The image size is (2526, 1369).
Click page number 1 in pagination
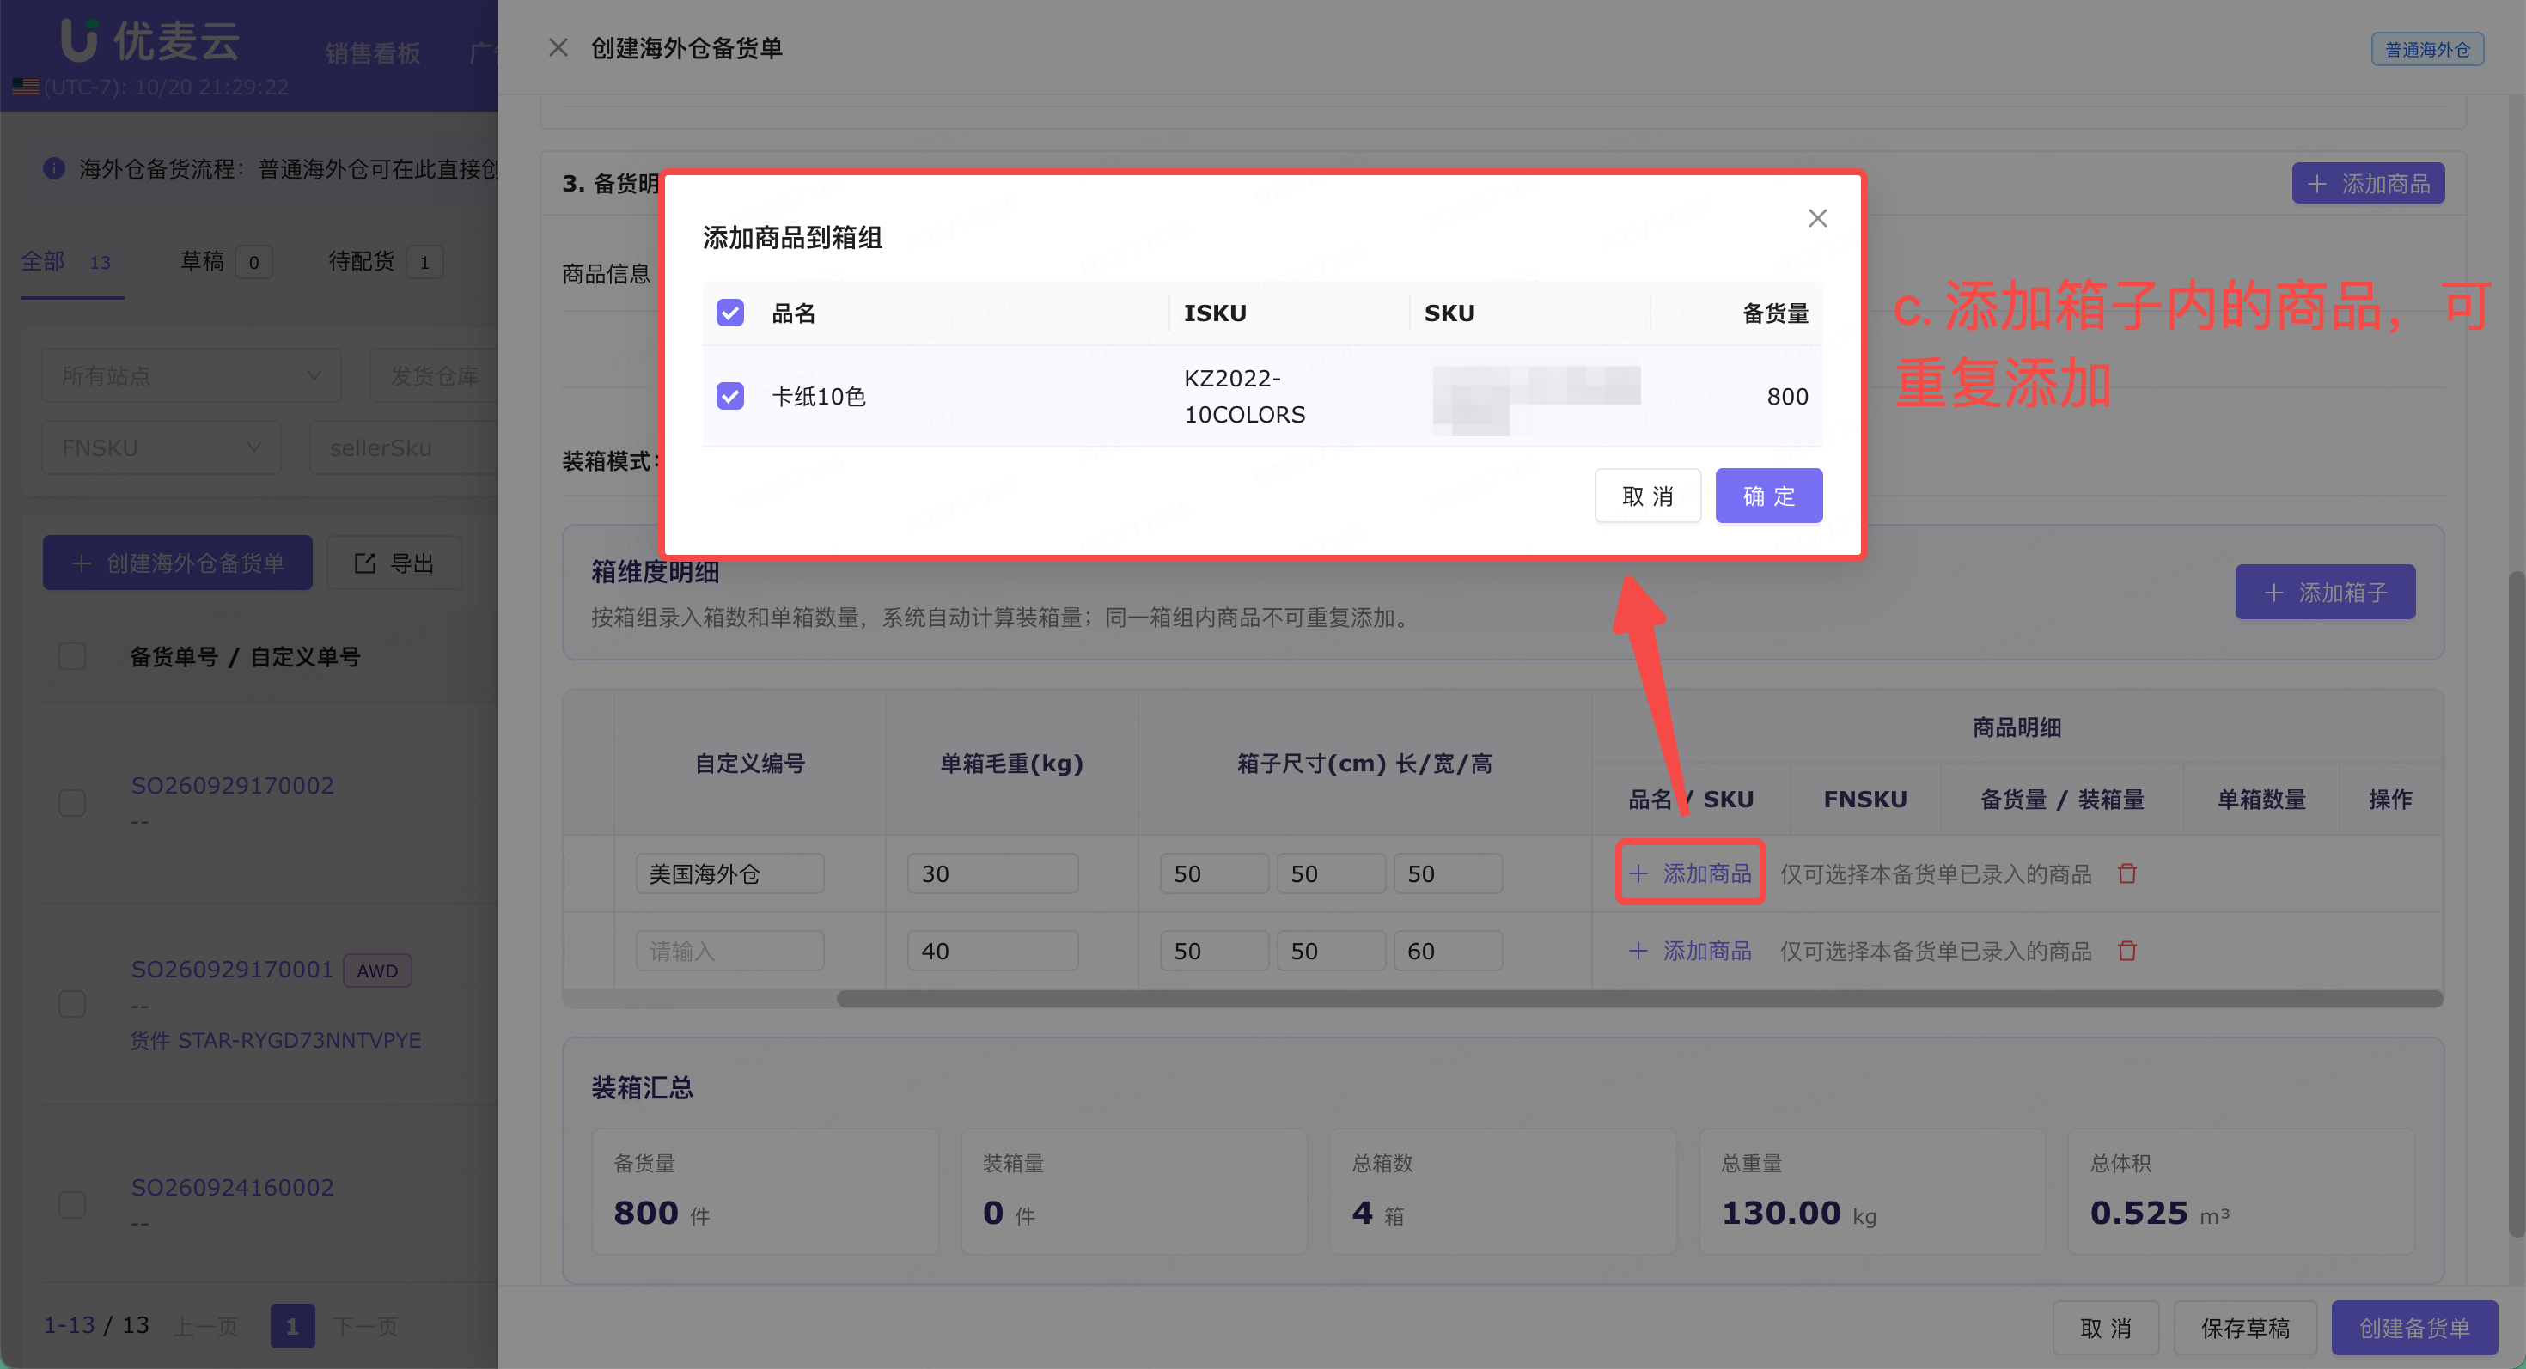pyautogui.click(x=292, y=1326)
